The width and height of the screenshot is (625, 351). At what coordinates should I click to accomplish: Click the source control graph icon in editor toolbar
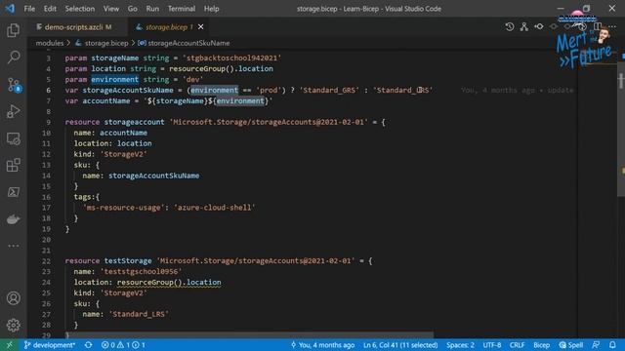524,26
